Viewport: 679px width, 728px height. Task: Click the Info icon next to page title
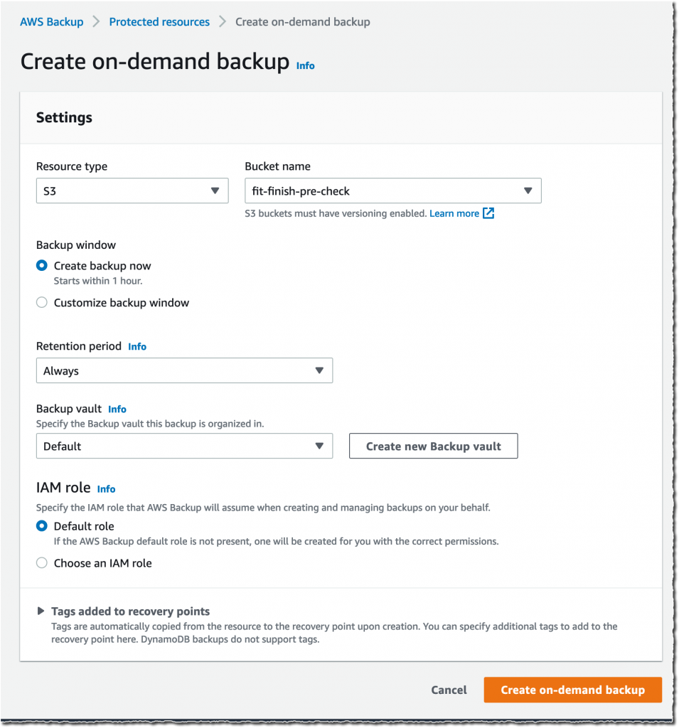coord(305,65)
